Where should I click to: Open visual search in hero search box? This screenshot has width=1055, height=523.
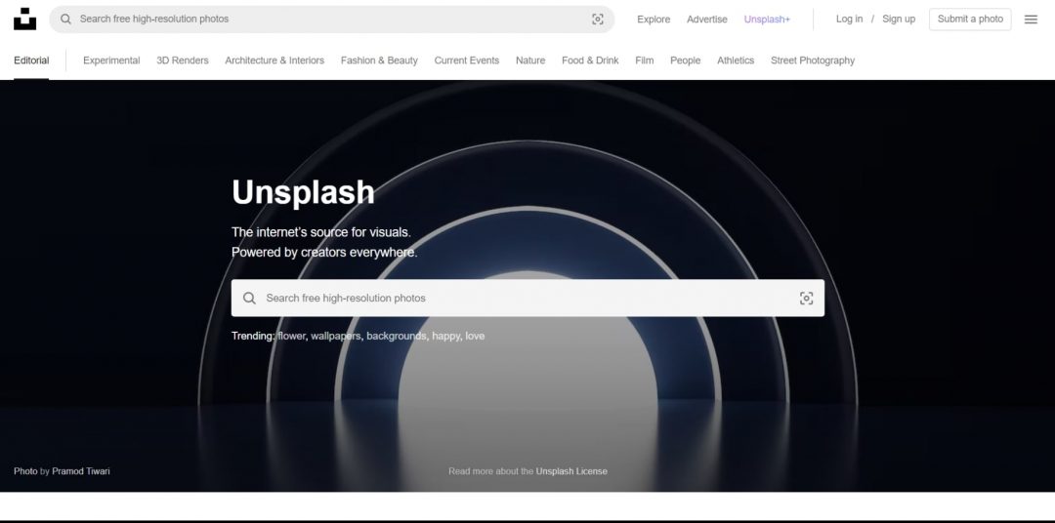pyautogui.click(x=806, y=298)
